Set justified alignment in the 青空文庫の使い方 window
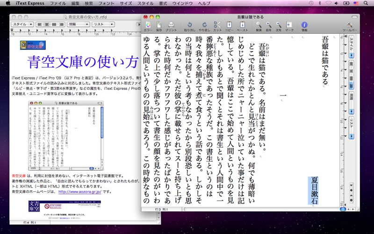374x234 pixels. (x=54, y=24)
